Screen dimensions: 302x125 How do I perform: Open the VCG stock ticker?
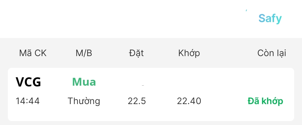28,82
